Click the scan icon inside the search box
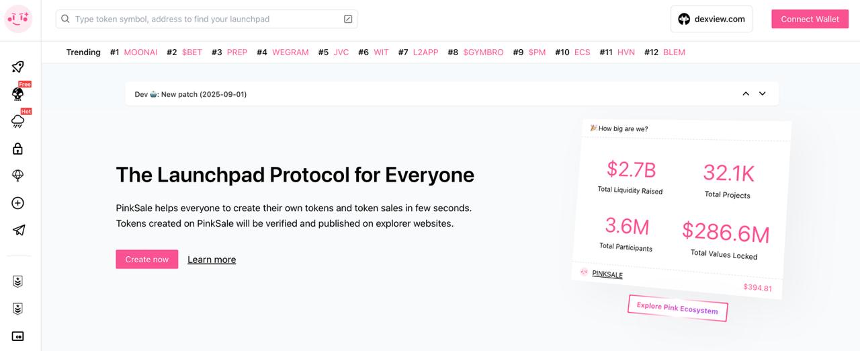This screenshot has width=860, height=351. pyautogui.click(x=348, y=19)
